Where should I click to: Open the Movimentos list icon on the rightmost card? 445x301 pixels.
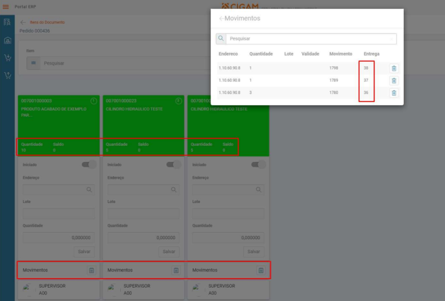point(261,270)
